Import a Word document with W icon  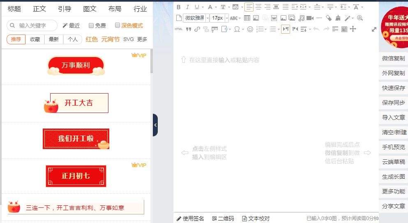pos(274,18)
